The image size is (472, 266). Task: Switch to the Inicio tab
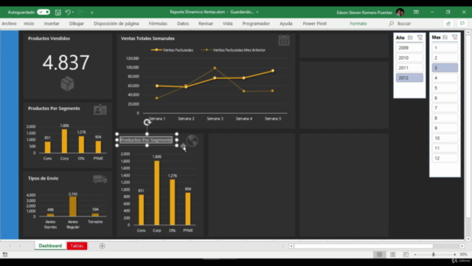29,23
